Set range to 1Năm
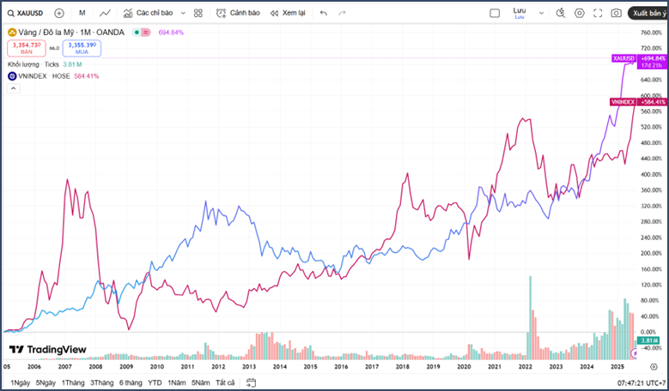This screenshot has height=391, width=669. (177, 382)
